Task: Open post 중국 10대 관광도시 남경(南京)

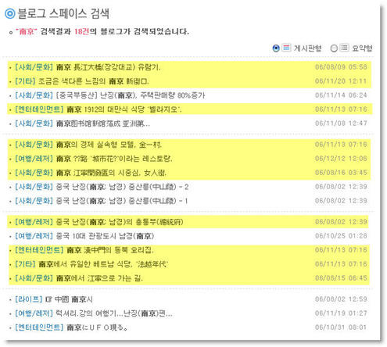Action: coord(105,236)
